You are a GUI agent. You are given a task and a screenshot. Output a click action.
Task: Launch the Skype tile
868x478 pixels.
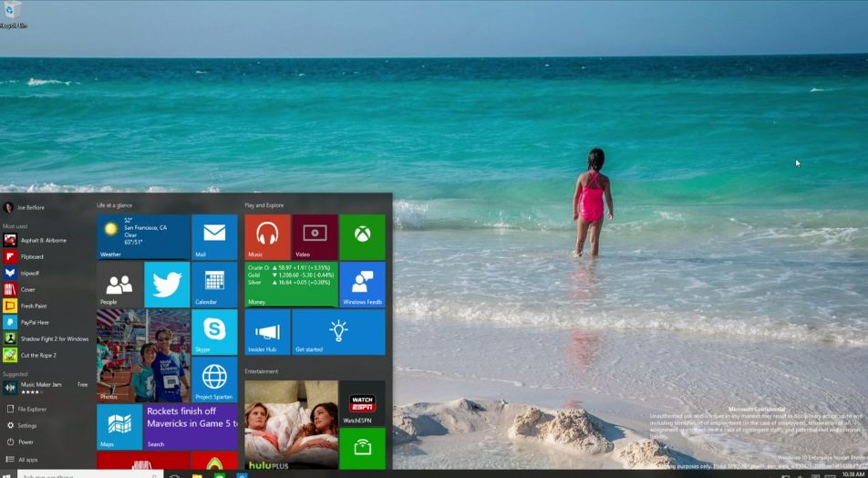pyautogui.click(x=215, y=332)
